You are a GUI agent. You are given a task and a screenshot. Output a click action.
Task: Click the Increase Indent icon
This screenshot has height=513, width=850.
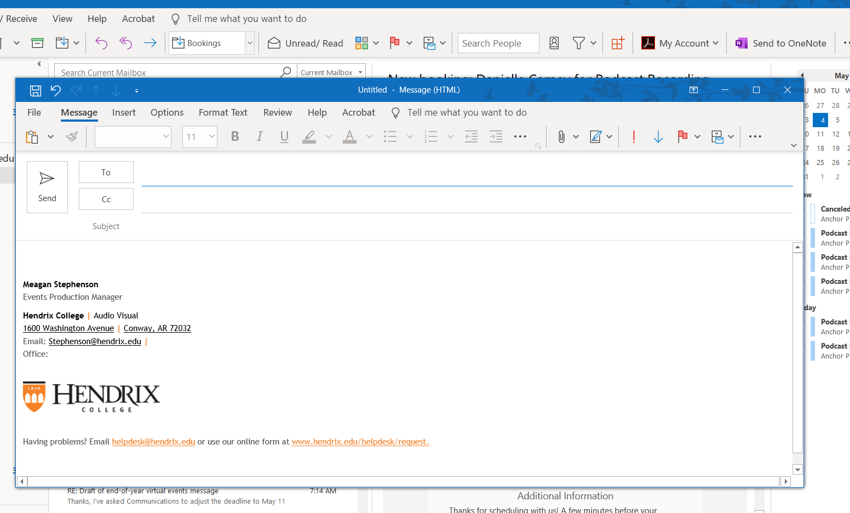point(496,136)
